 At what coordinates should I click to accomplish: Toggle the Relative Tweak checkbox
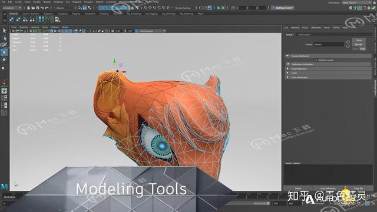coord(316,60)
